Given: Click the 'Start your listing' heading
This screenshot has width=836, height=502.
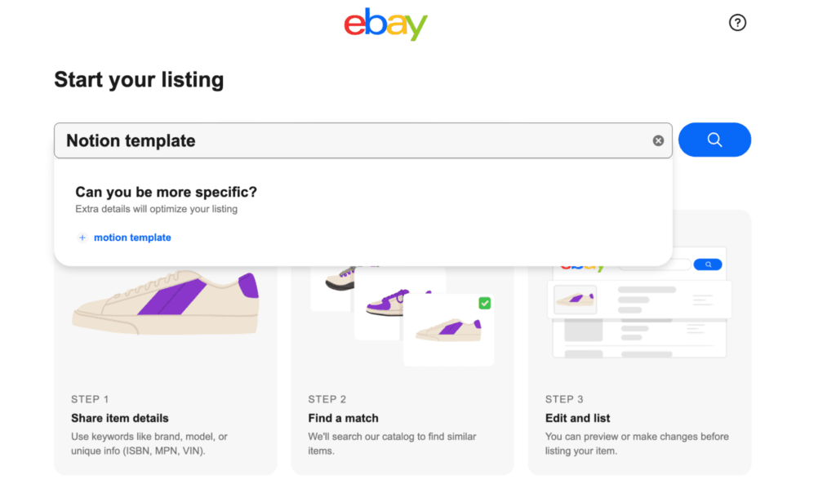Looking at the screenshot, I should pos(139,79).
